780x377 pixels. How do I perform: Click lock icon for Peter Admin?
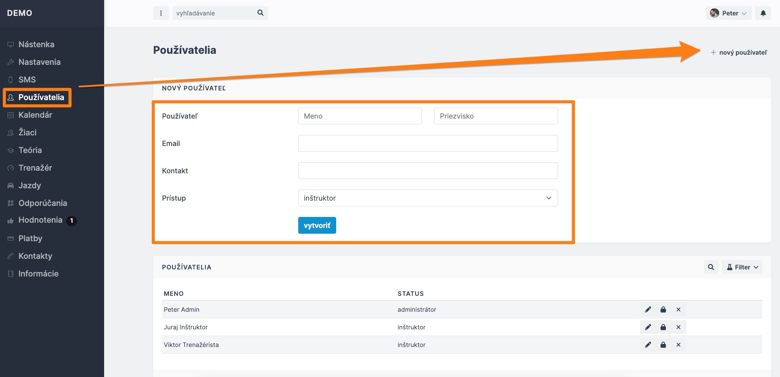click(663, 310)
